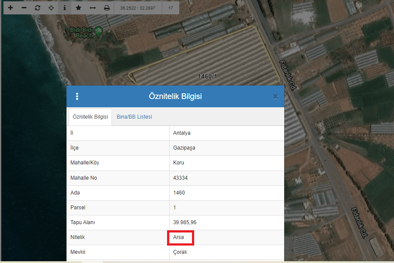Open the three-dot menu in dialog header
The image size is (394, 263).
(77, 96)
